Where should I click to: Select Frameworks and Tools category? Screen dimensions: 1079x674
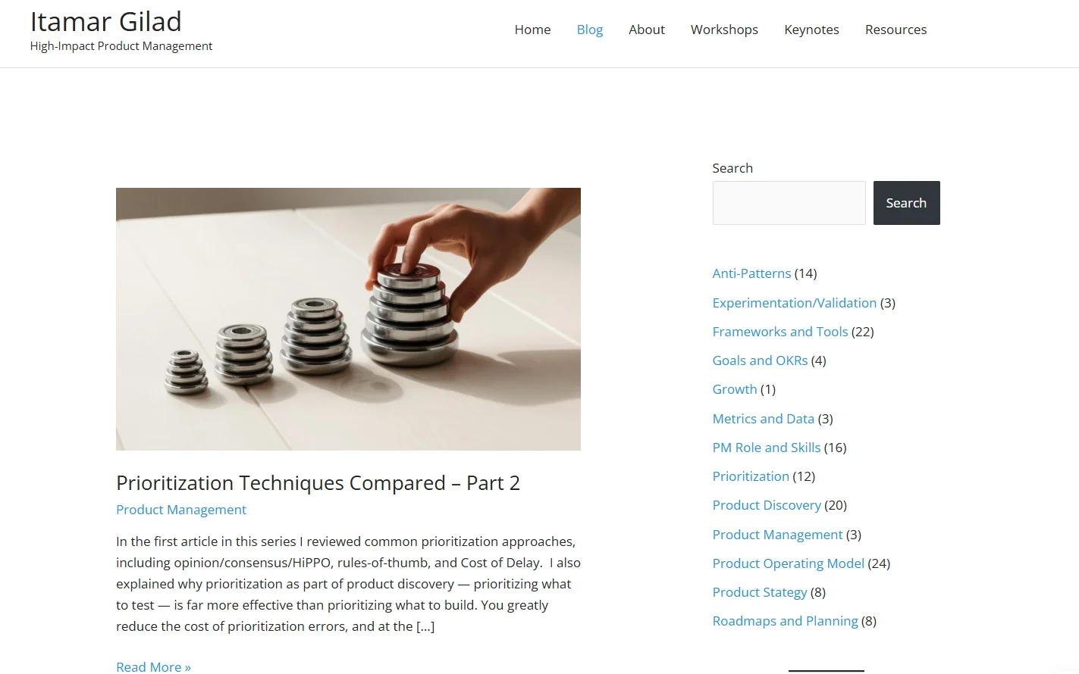pos(779,332)
